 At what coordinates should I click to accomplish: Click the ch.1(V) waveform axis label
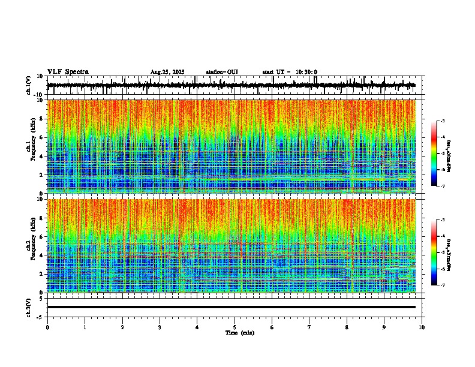coord(29,85)
